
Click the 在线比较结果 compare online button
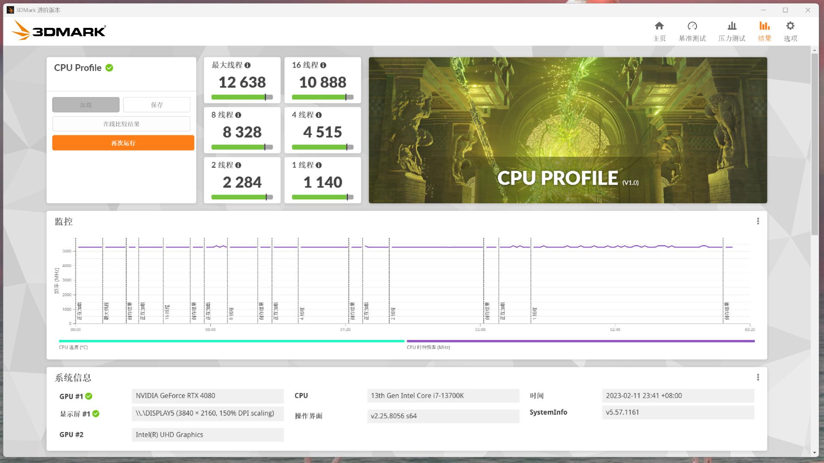click(121, 124)
